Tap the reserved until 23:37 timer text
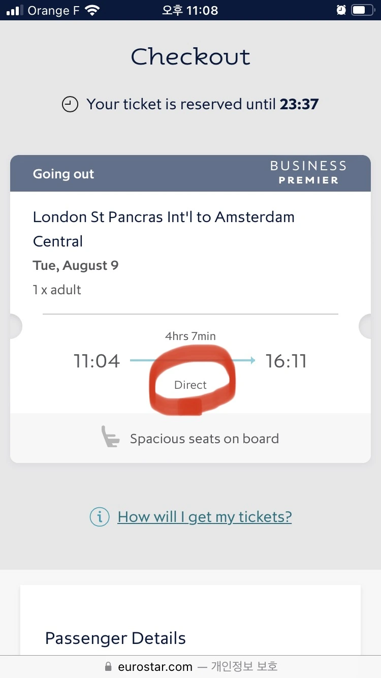The image size is (381, 678). tap(203, 104)
